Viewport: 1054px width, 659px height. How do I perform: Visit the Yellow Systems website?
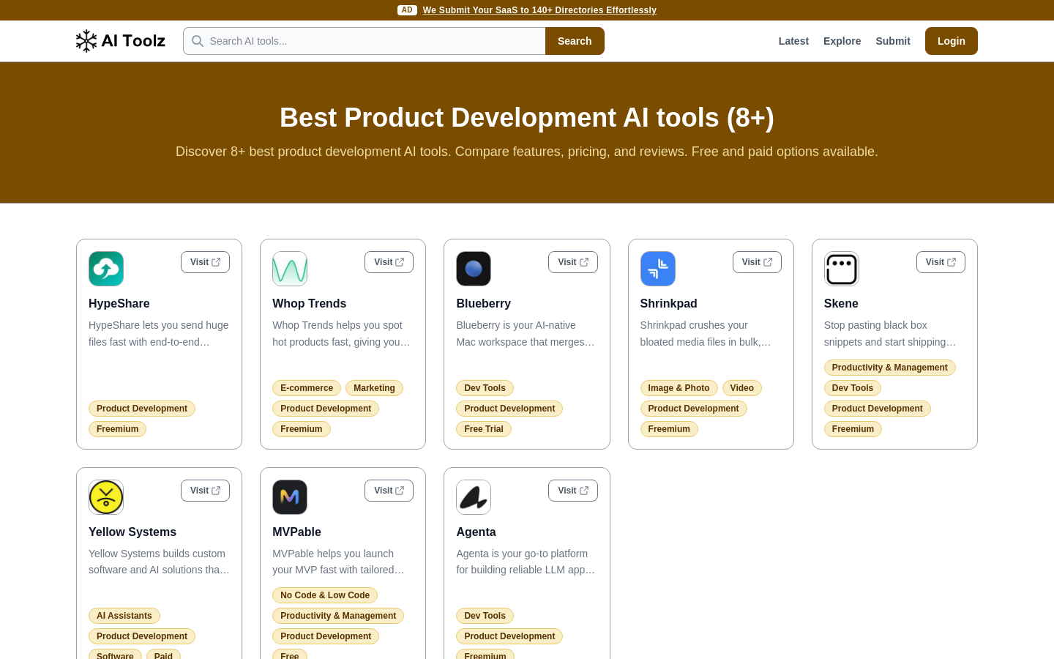coord(205,491)
